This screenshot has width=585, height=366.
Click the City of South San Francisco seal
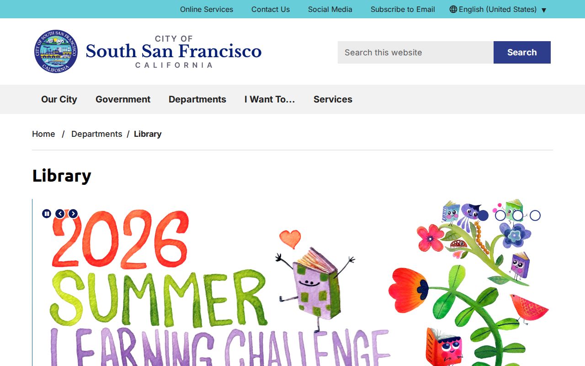point(56,52)
